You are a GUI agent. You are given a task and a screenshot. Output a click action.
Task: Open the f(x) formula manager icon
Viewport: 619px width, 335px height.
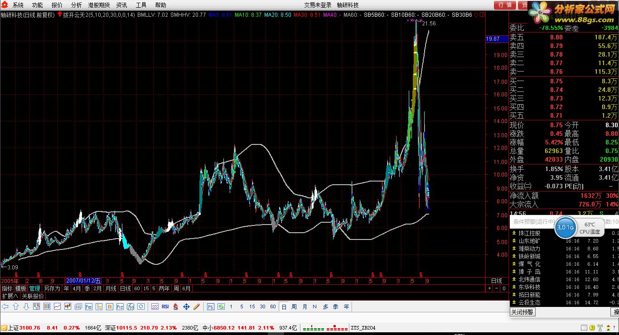click(130, 306)
